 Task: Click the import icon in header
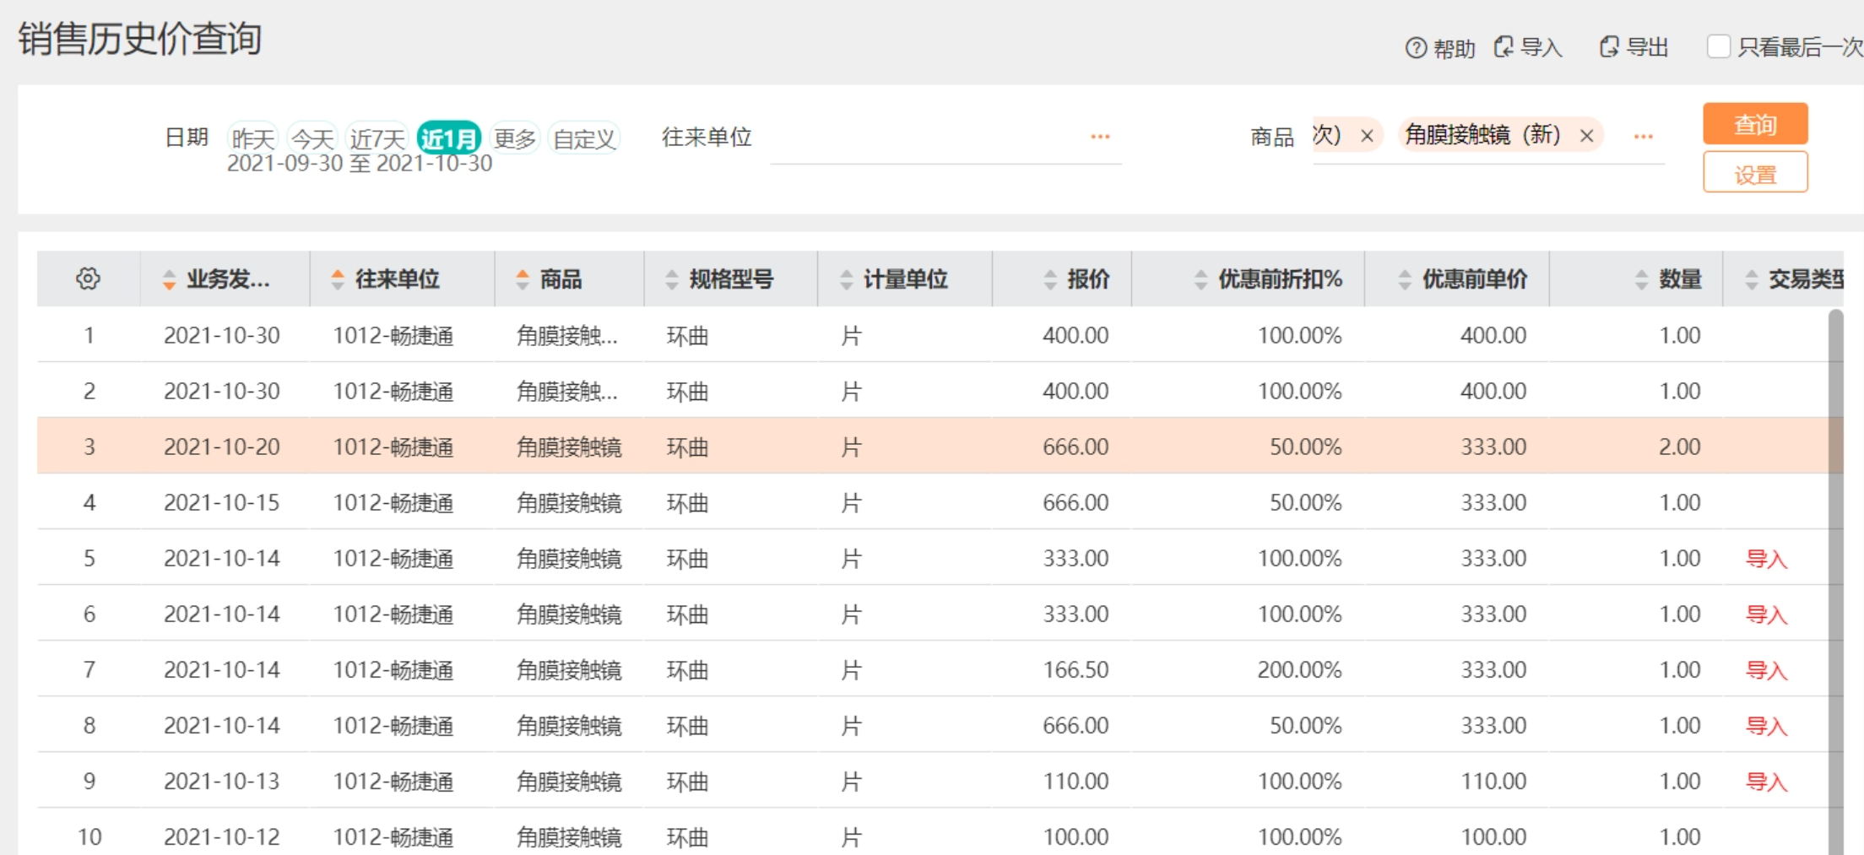coord(1504,47)
